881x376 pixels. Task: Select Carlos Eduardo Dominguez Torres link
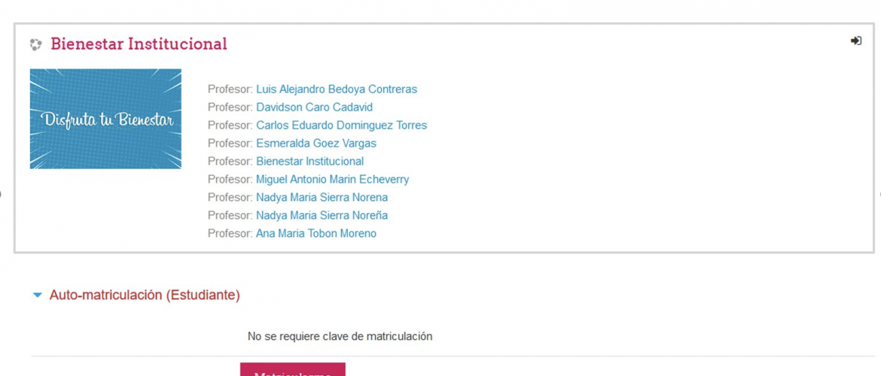click(x=342, y=125)
